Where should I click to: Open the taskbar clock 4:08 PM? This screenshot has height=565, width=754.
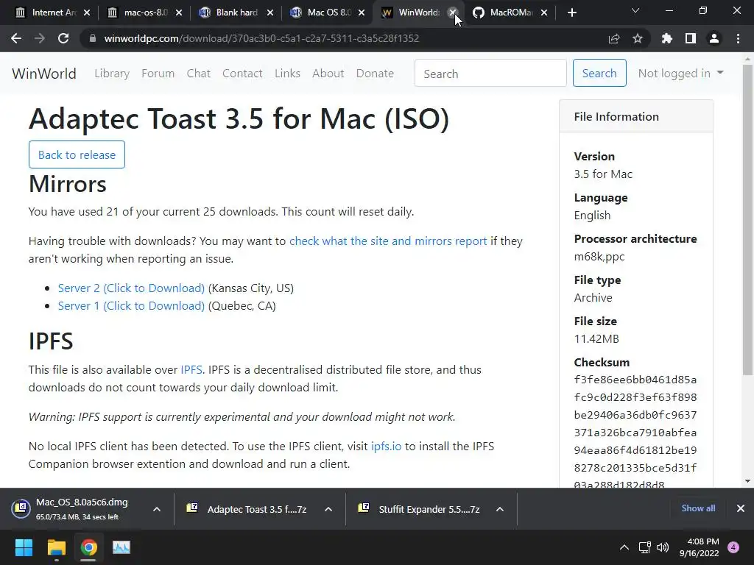[700, 547]
